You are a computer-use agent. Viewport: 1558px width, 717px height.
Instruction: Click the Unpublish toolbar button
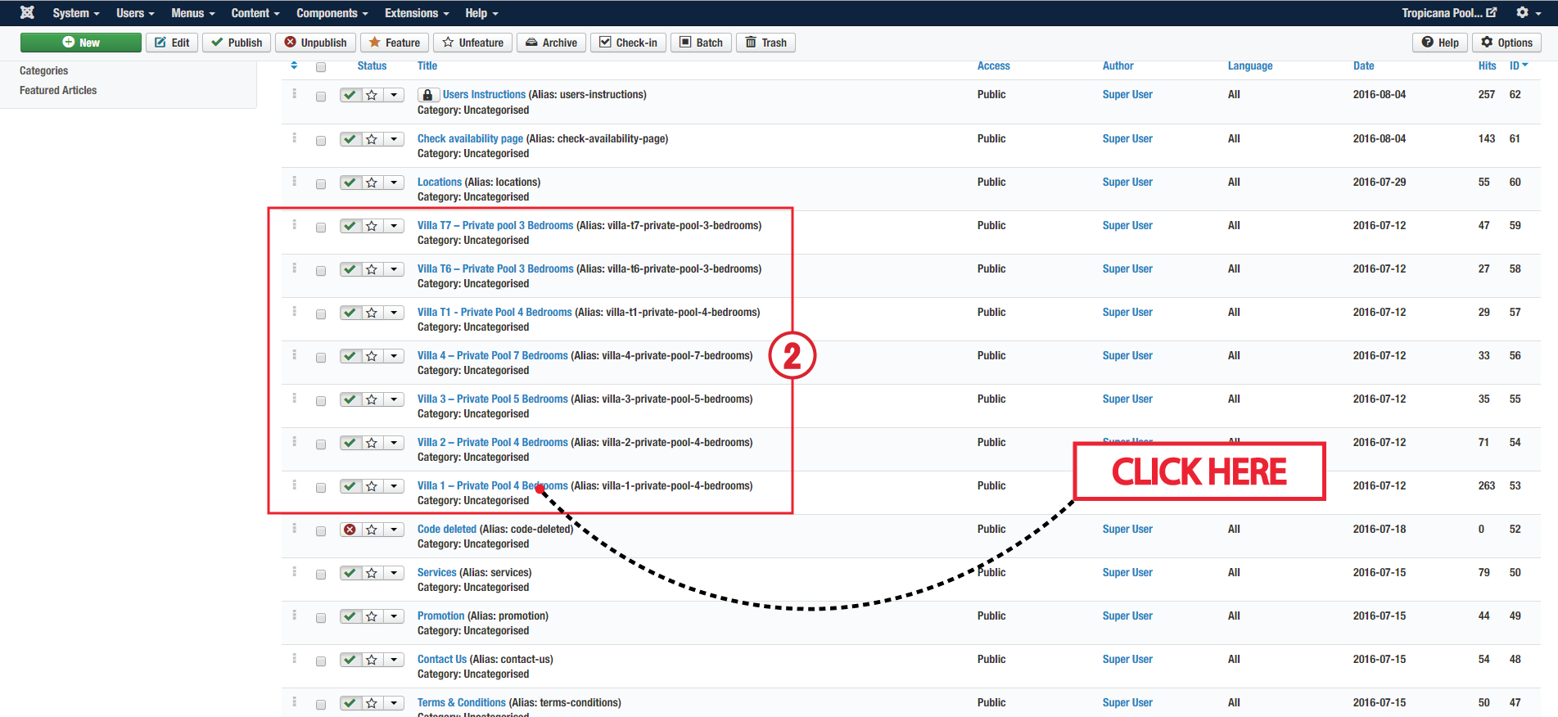coord(315,43)
